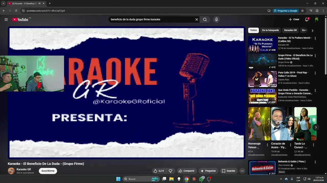The height and width of the screenshot is (183, 327).
Task: View site information next to the URL
Action: (x=23, y=11)
